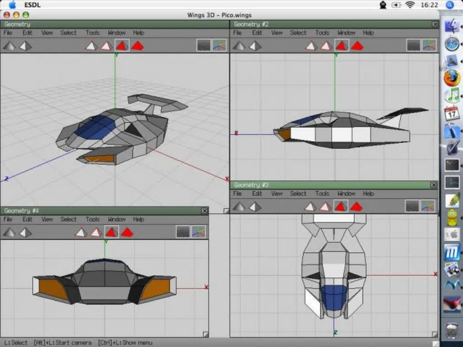Select edge mode in main Geometry toolbar
The height and width of the screenshot is (347, 463).
pyautogui.click(x=106, y=46)
